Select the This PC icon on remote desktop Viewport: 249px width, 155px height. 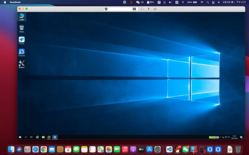(x=22, y=17)
